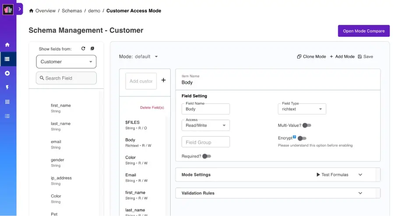Expand the Mode Settings section chevron
Image resolution: width=394 pixels, height=216 pixels.
tap(360, 175)
